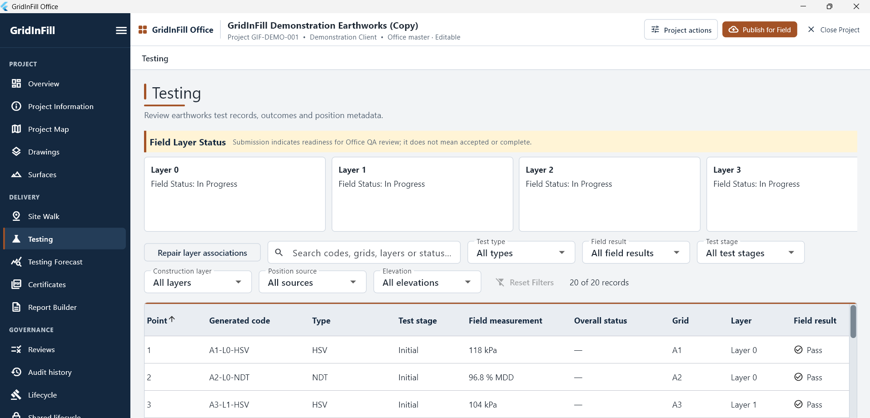Click the Audit history clock icon
870x418 pixels.
coord(16,372)
